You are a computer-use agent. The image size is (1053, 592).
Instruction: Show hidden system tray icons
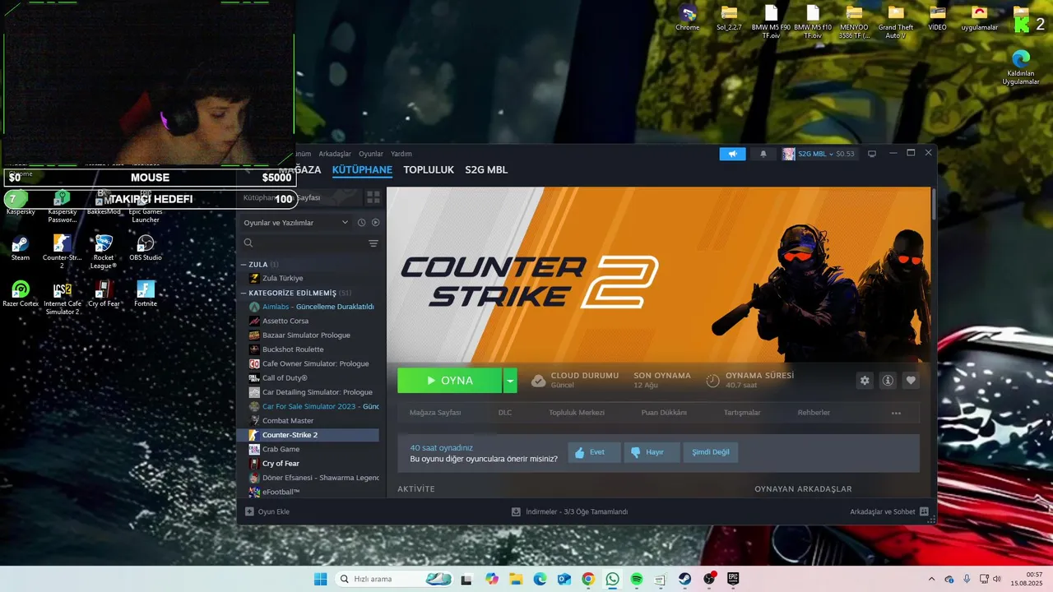point(931,579)
